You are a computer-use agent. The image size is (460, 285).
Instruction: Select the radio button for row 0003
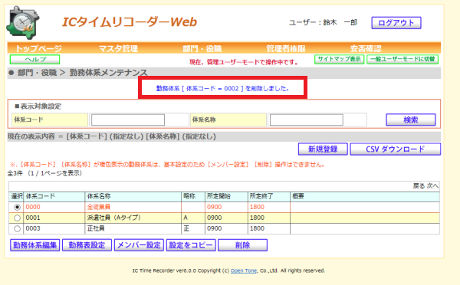pos(17,229)
